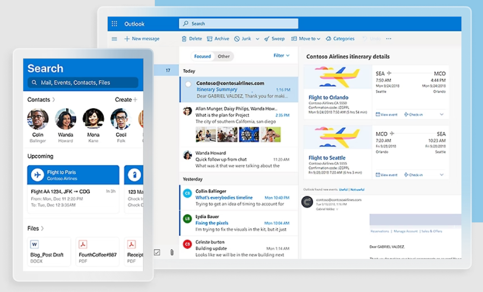
Task: Open Celeste burton's Building update email
Action: tap(239, 248)
